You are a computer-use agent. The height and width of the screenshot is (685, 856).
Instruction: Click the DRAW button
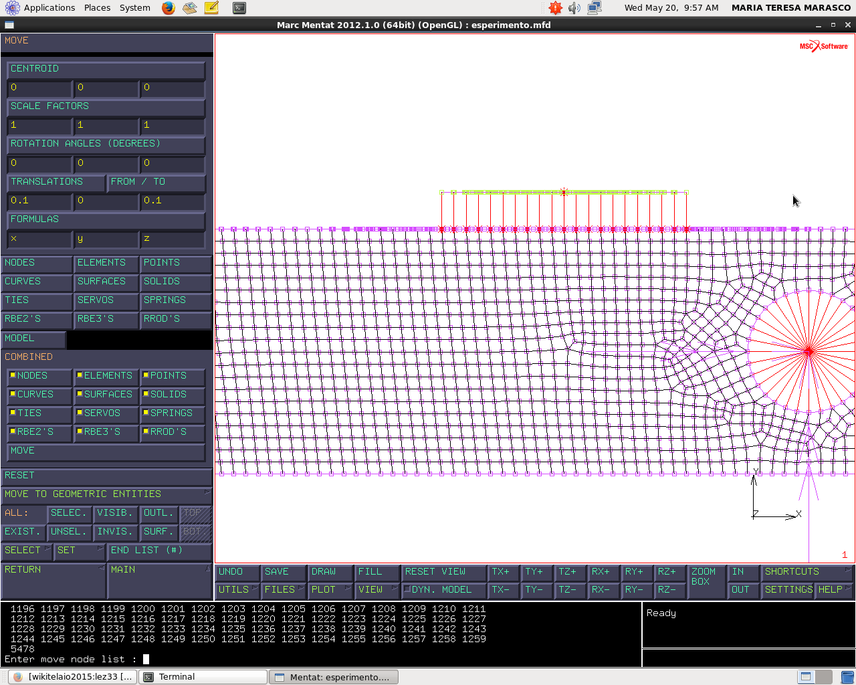click(330, 572)
